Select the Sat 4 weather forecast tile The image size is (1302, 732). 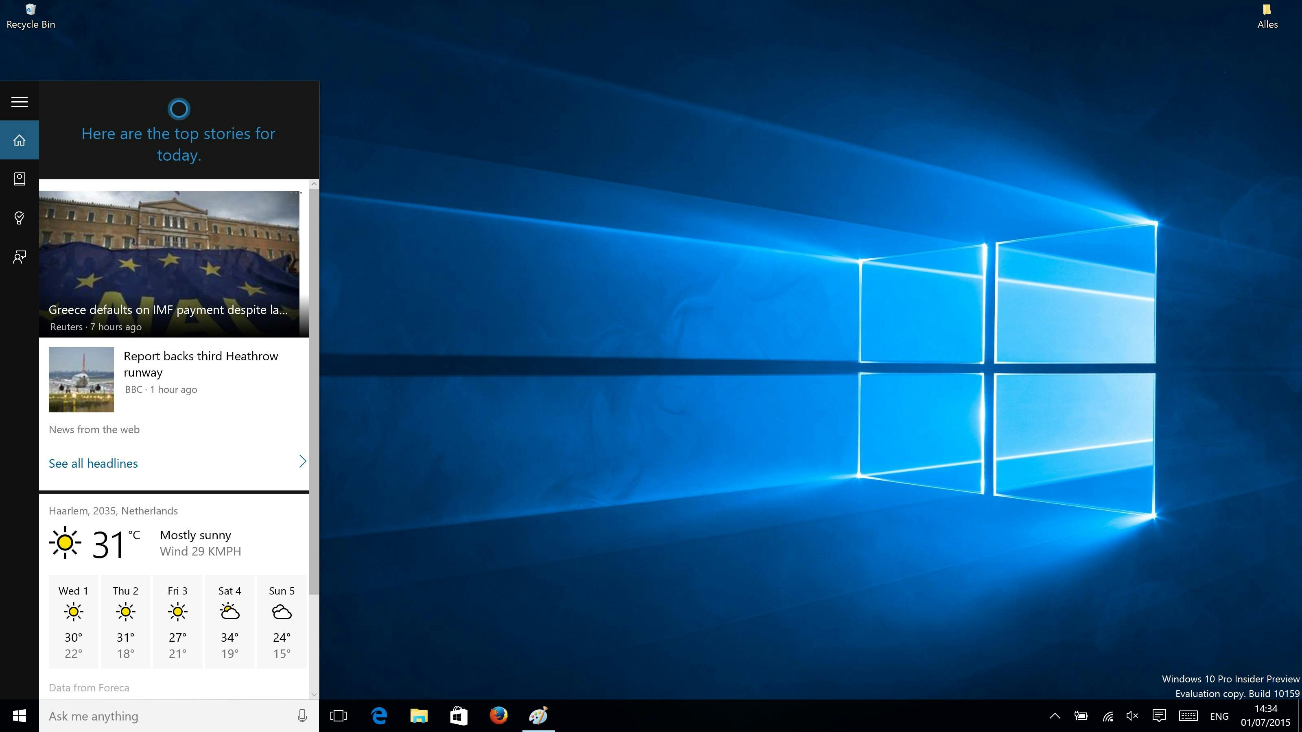click(229, 621)
